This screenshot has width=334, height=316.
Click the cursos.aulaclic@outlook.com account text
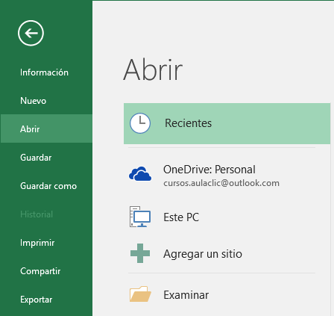221,183
